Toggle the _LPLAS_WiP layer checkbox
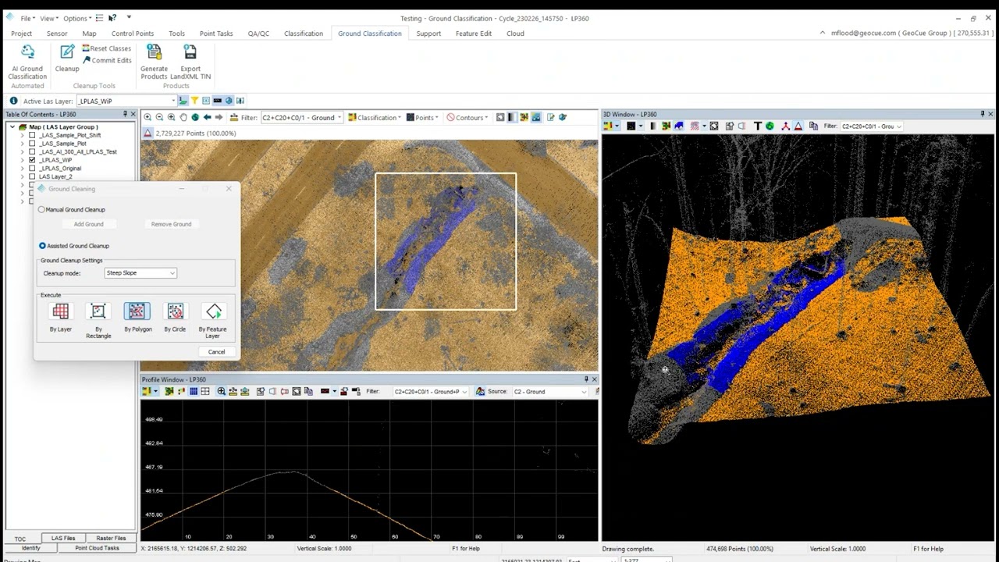Screen dimensions: 999x562 (32, 160)
